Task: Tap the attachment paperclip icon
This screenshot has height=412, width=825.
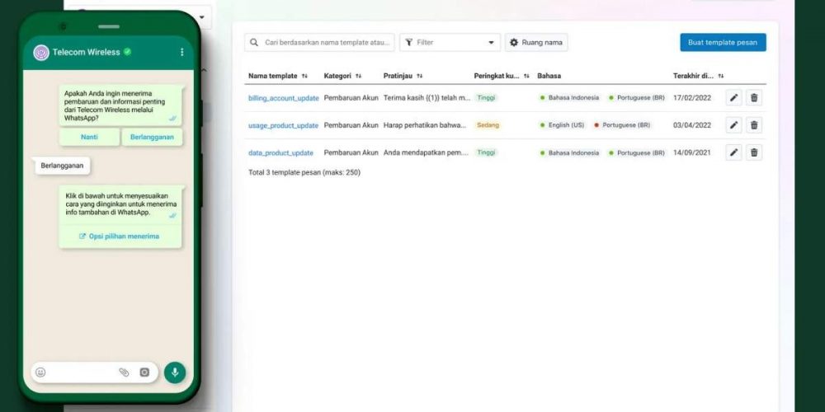Action: click(124, 372)
